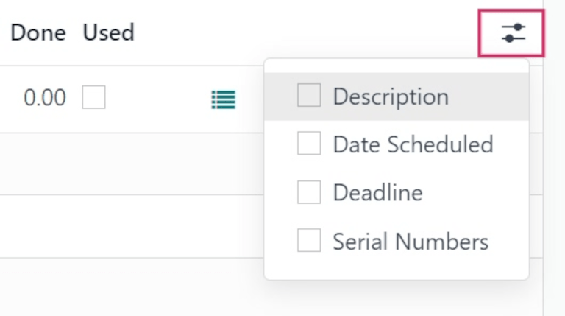This screenshot has width=565, height=316.
Task: Select the Serial Numbers menu label
Action: click(x=410, y=241)
